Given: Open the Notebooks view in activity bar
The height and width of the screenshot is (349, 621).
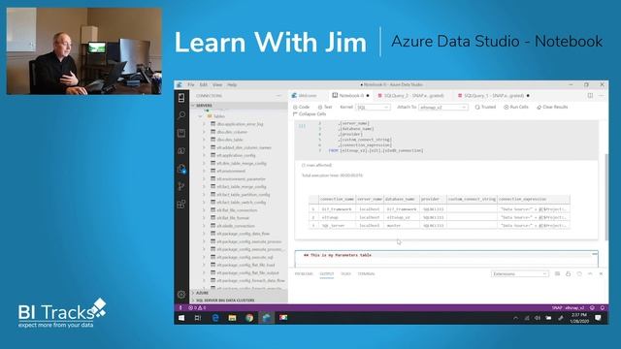Looking at the screenshot, I should (181, 133).
